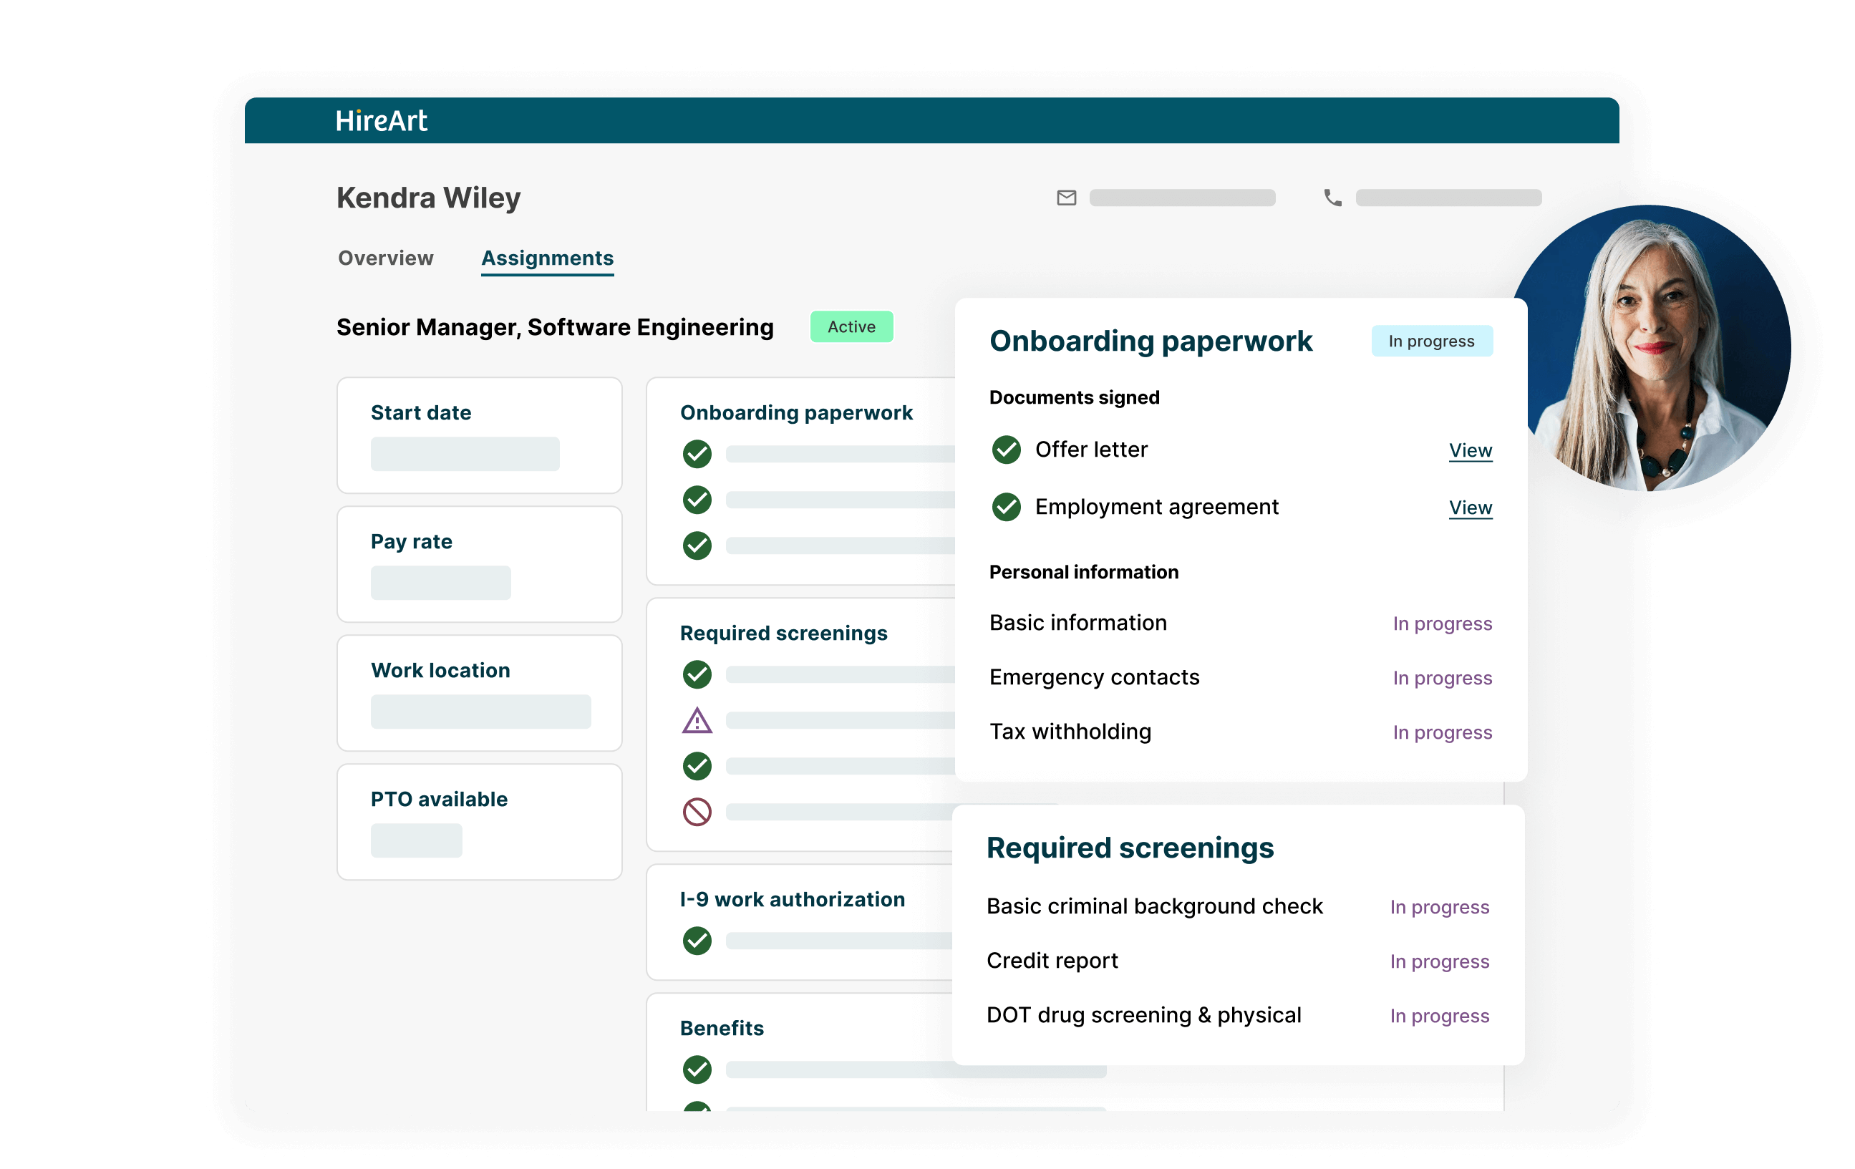View the Offer letter document

(1470, 450)
